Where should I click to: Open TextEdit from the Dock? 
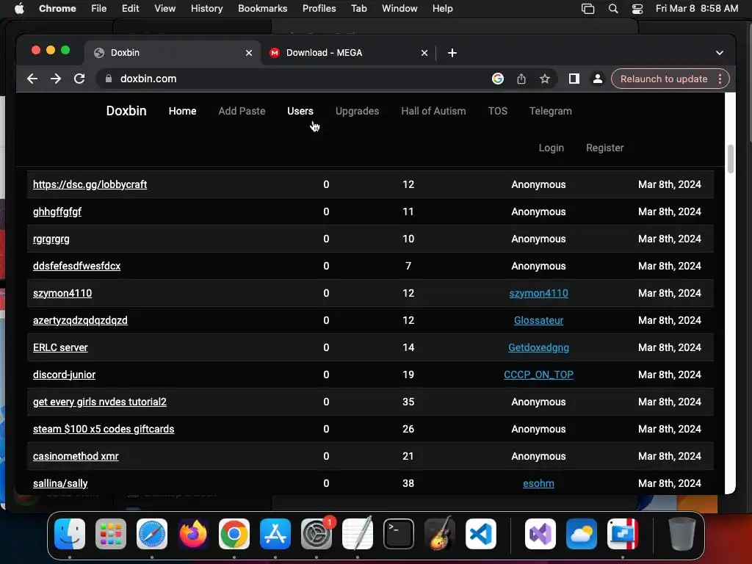tap(358, 534)
